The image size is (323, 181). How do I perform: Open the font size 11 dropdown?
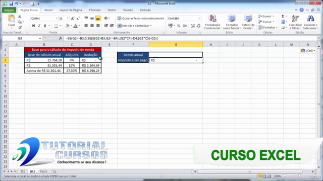(x=68, y=19)
